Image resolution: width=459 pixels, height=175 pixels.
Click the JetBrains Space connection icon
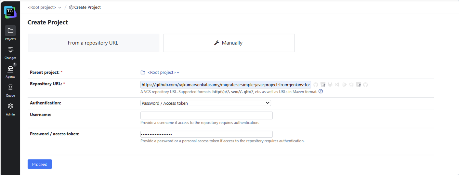pyautogui.click(x=344, y=85)
